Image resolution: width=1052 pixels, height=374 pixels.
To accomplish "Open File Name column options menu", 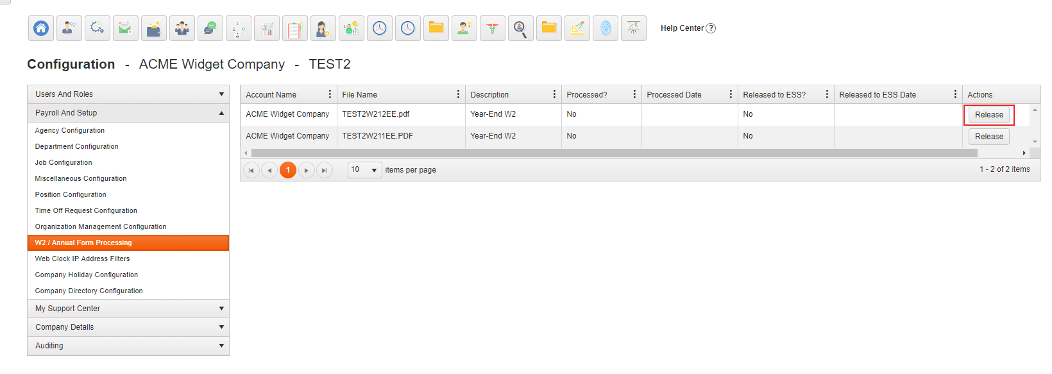I will [458, 94].
